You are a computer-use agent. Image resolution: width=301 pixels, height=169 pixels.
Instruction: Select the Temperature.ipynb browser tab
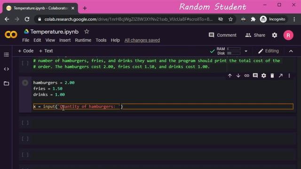[x=40, y=8]
